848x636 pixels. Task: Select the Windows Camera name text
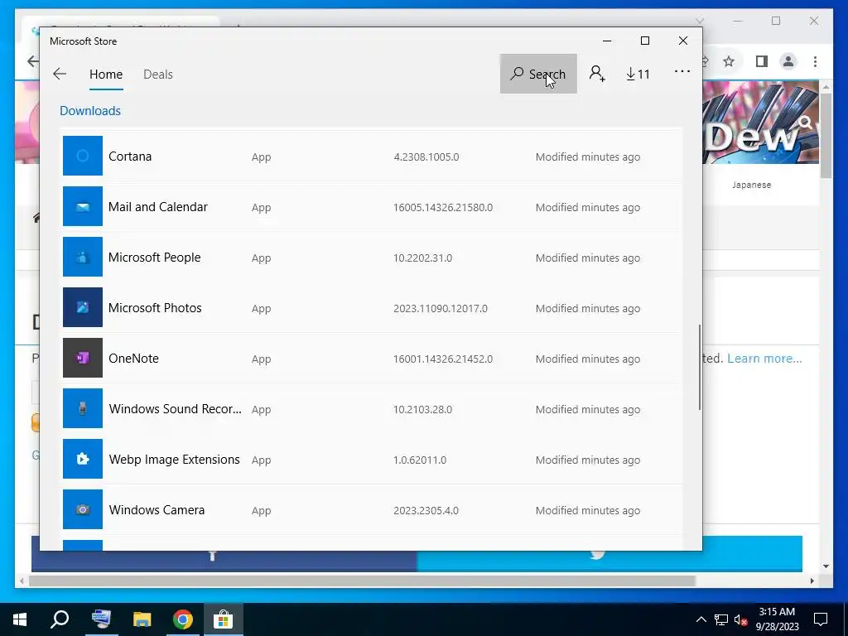click(157, 510)
